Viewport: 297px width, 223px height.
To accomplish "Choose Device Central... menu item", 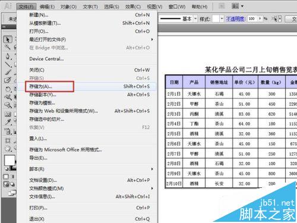I will (87, 59).
